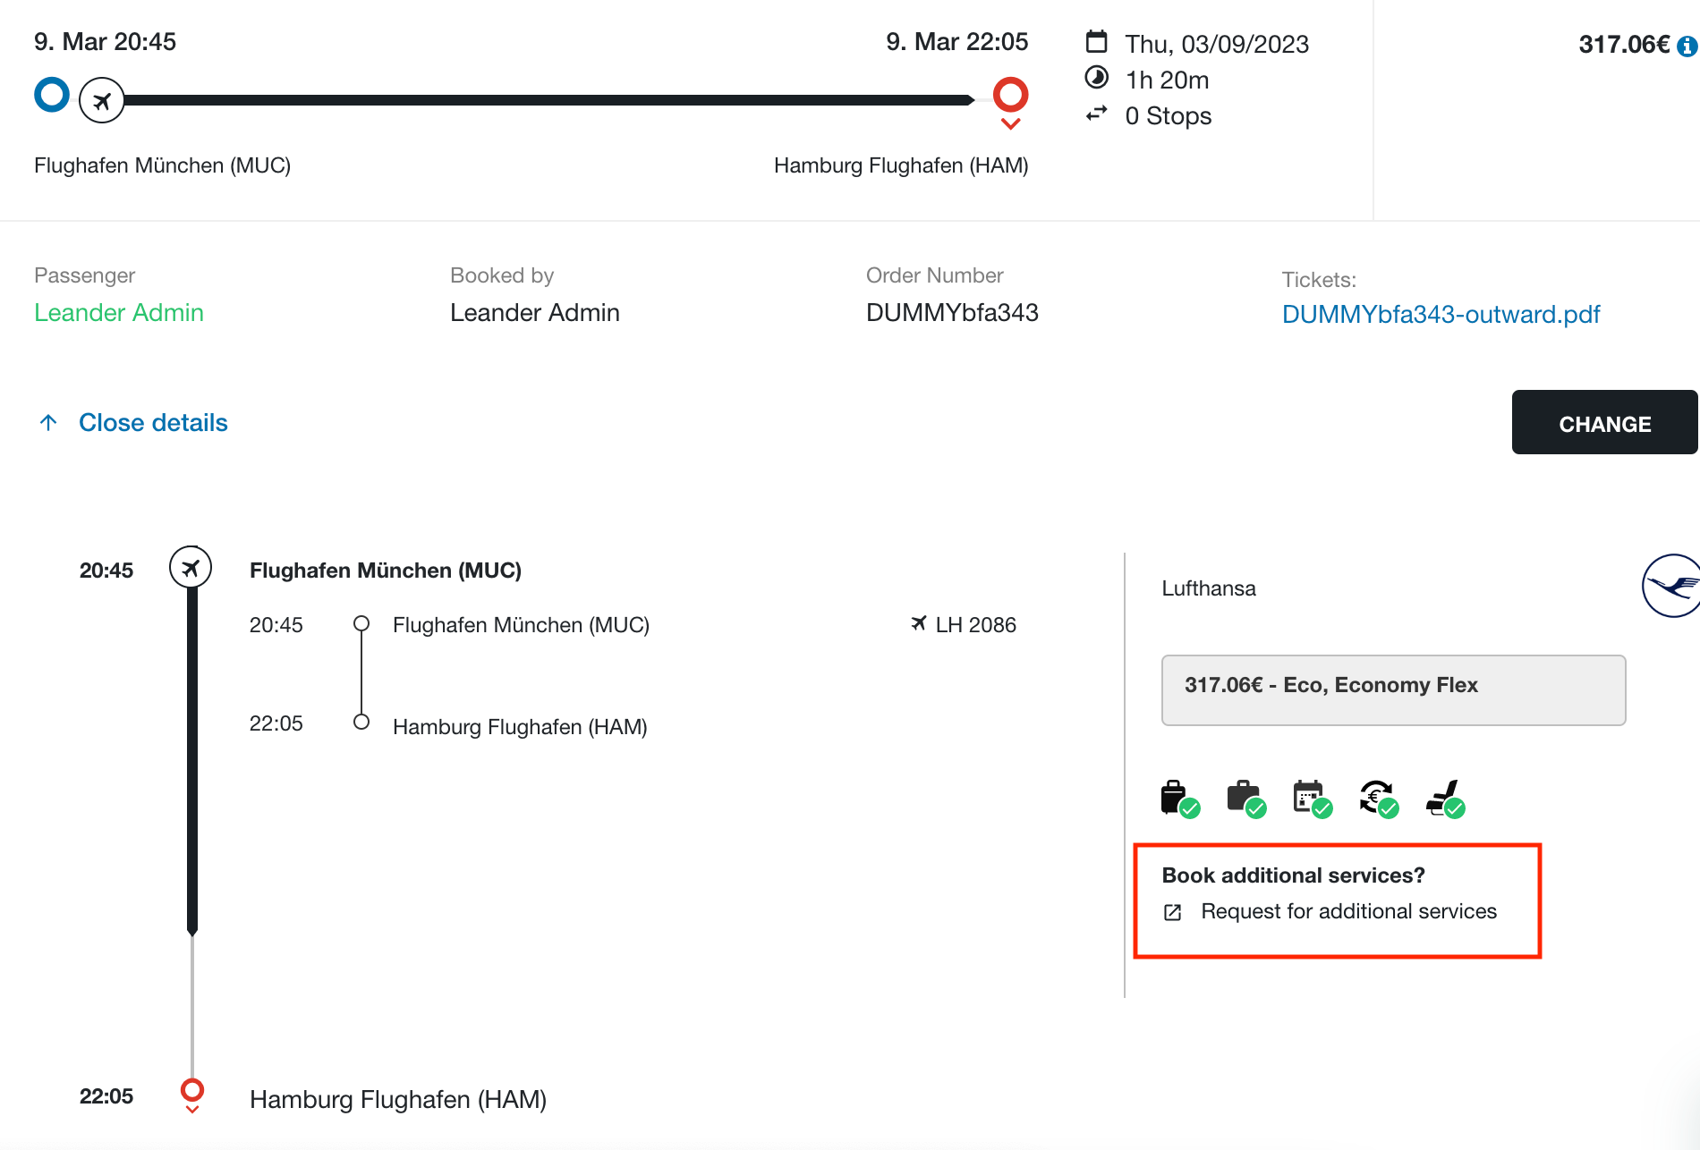Click the carry-on luggage included icon
Viewport: 1700px width, 1150px height.
point(1179,799)
